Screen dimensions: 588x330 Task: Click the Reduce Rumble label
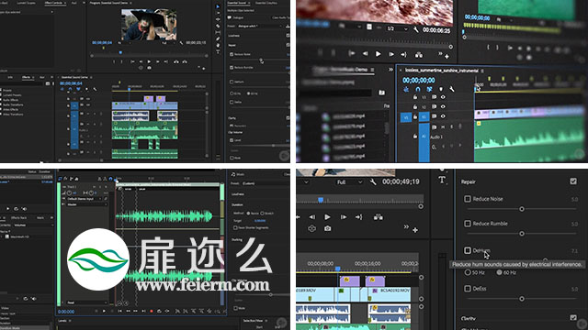pyautogui.click(x=490, y=224)
